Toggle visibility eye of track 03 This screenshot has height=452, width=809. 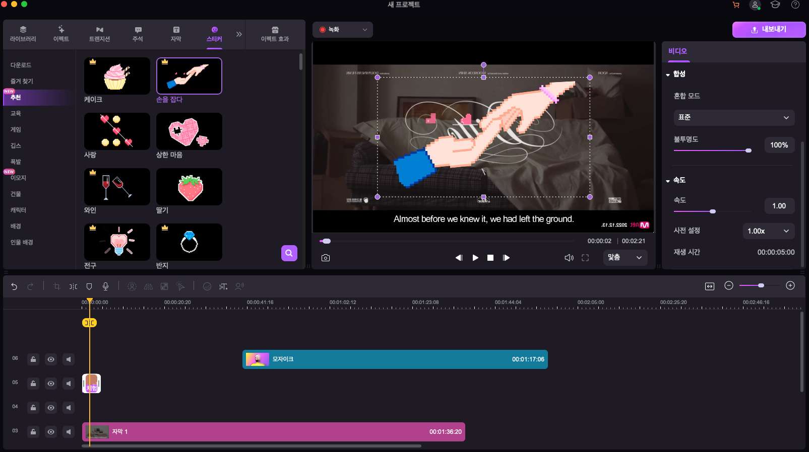[x=51, y=432]
